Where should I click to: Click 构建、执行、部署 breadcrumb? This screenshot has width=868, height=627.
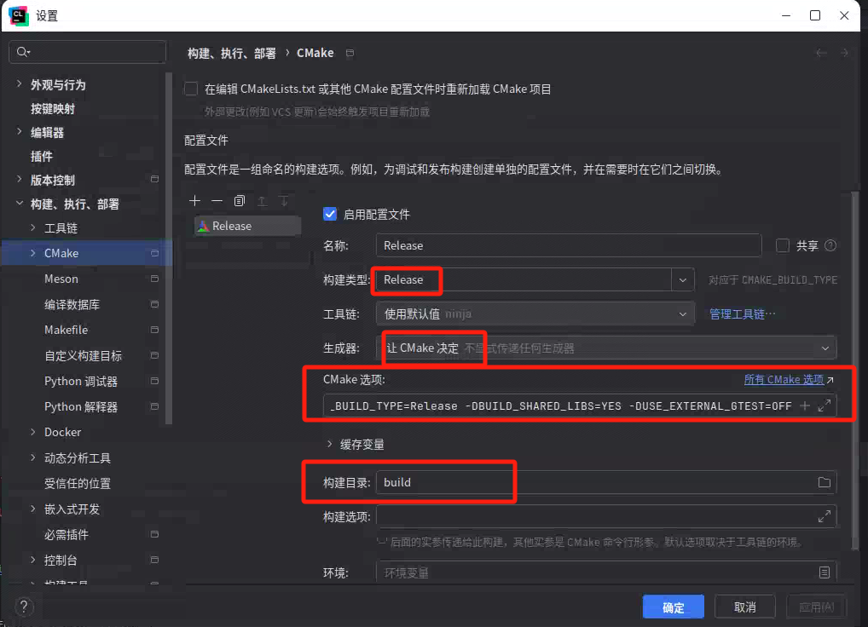(231, 53)
